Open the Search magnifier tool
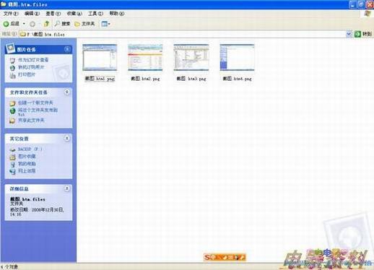Viewport: 374px width, 270px height. point(57,24)
